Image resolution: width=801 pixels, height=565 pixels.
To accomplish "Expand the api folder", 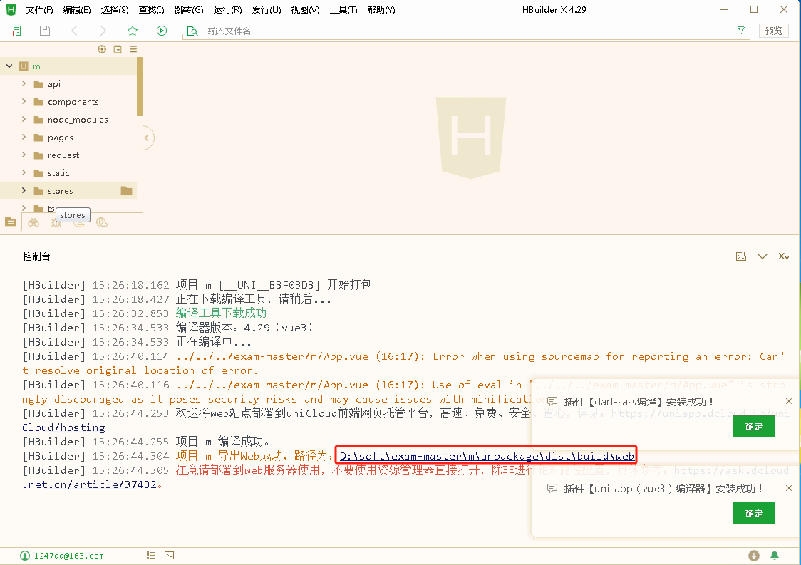I will pyautogui.click(x=24, y=83).
